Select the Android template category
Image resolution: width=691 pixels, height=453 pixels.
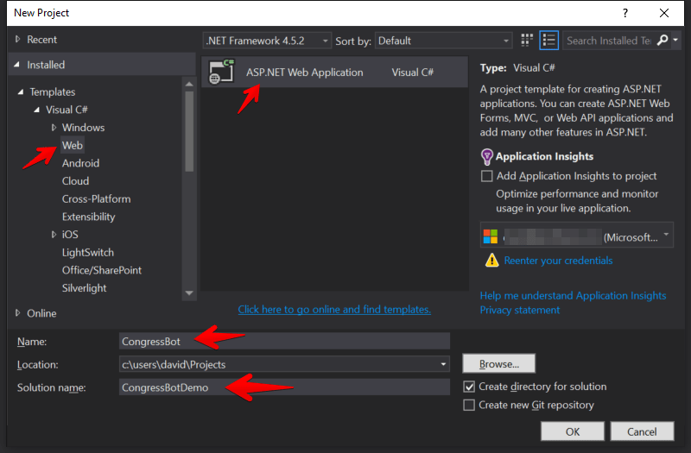(80, 163)
